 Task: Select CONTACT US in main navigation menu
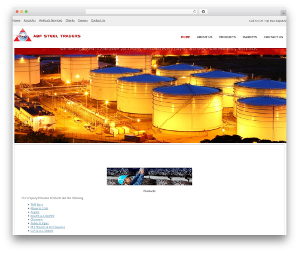[x=273, y=37]
